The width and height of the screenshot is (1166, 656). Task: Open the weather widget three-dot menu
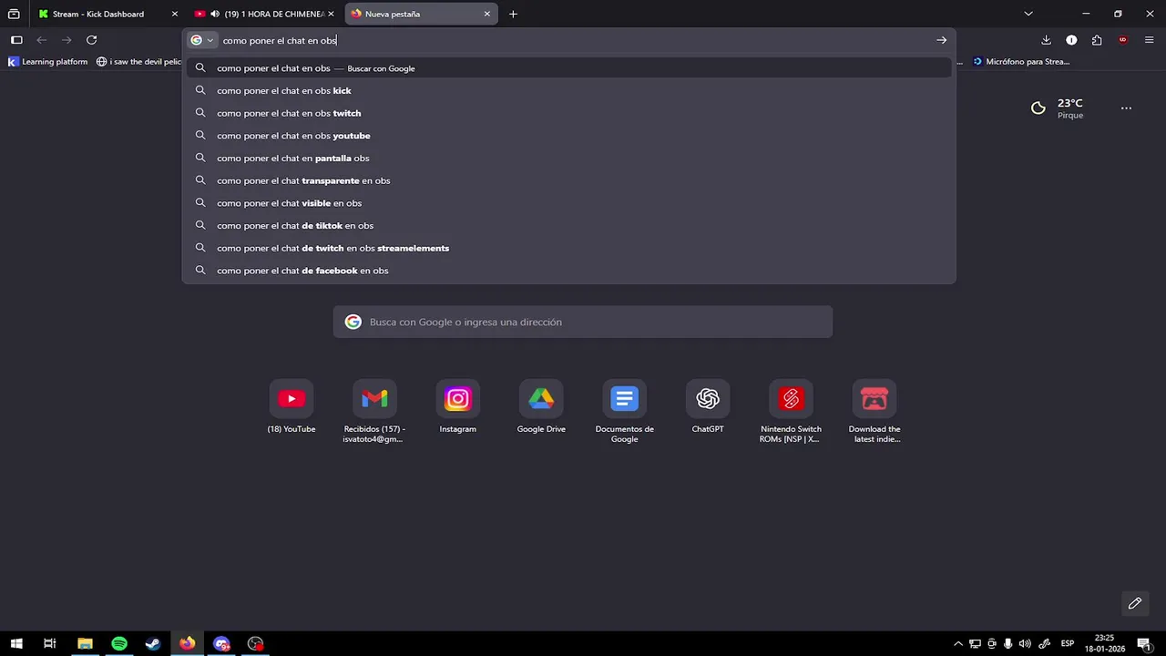tap(1126, 108)
